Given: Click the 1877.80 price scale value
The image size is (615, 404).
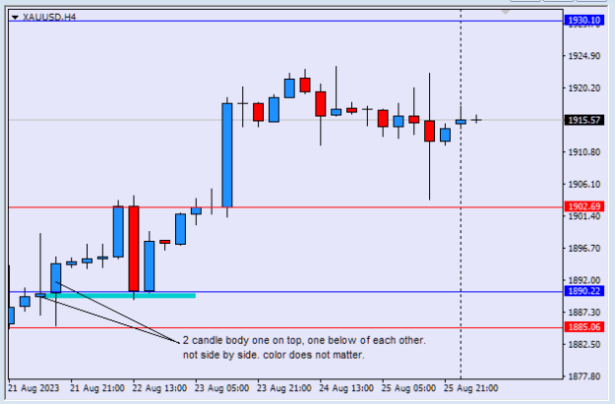Looking at the screenshot, I should [x=584, y=376].
